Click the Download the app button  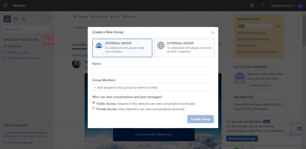[242, 139]
